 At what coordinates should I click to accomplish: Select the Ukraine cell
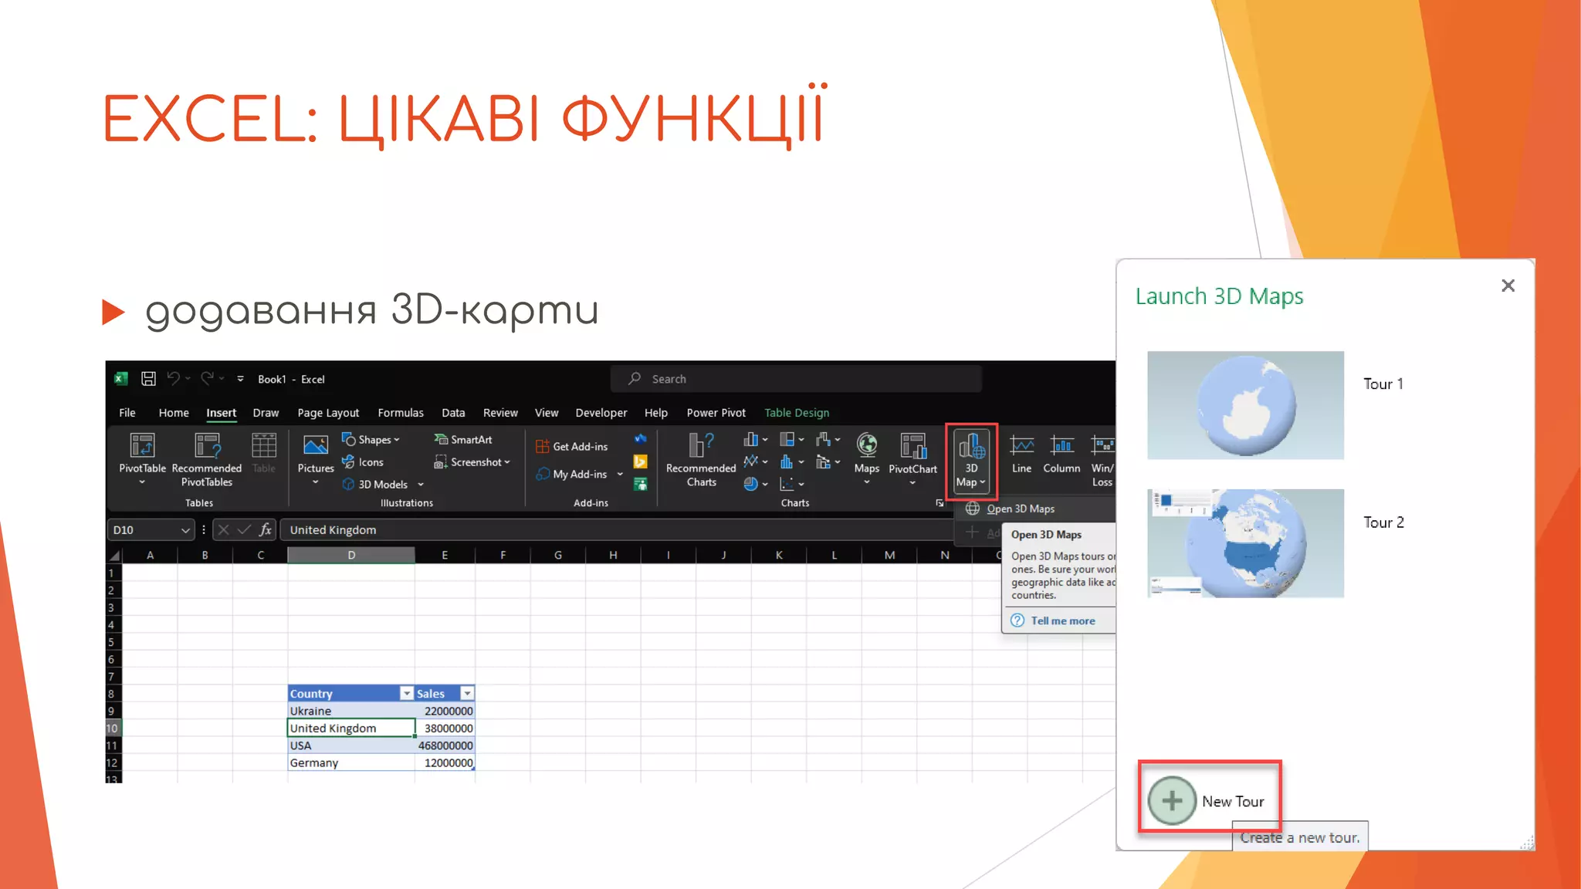pyautogui.click(x=350, y=711)
